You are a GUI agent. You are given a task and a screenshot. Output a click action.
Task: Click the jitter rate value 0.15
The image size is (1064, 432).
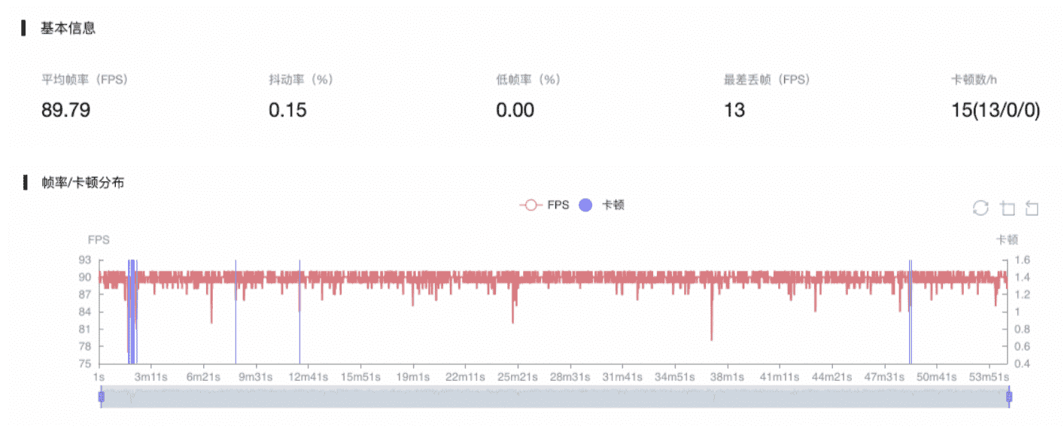tap(287, 110)
